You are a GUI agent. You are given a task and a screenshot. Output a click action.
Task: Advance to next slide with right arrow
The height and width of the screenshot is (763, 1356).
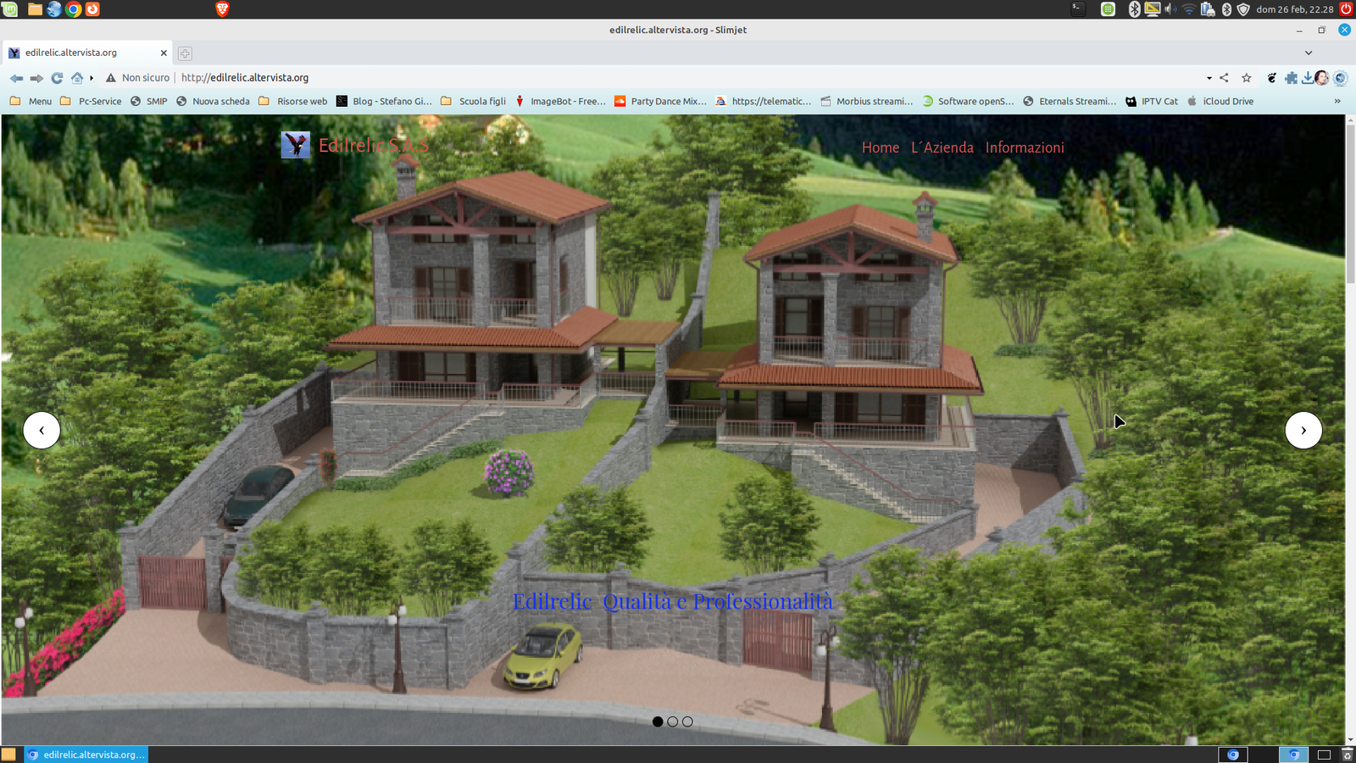coord(1303,430)
